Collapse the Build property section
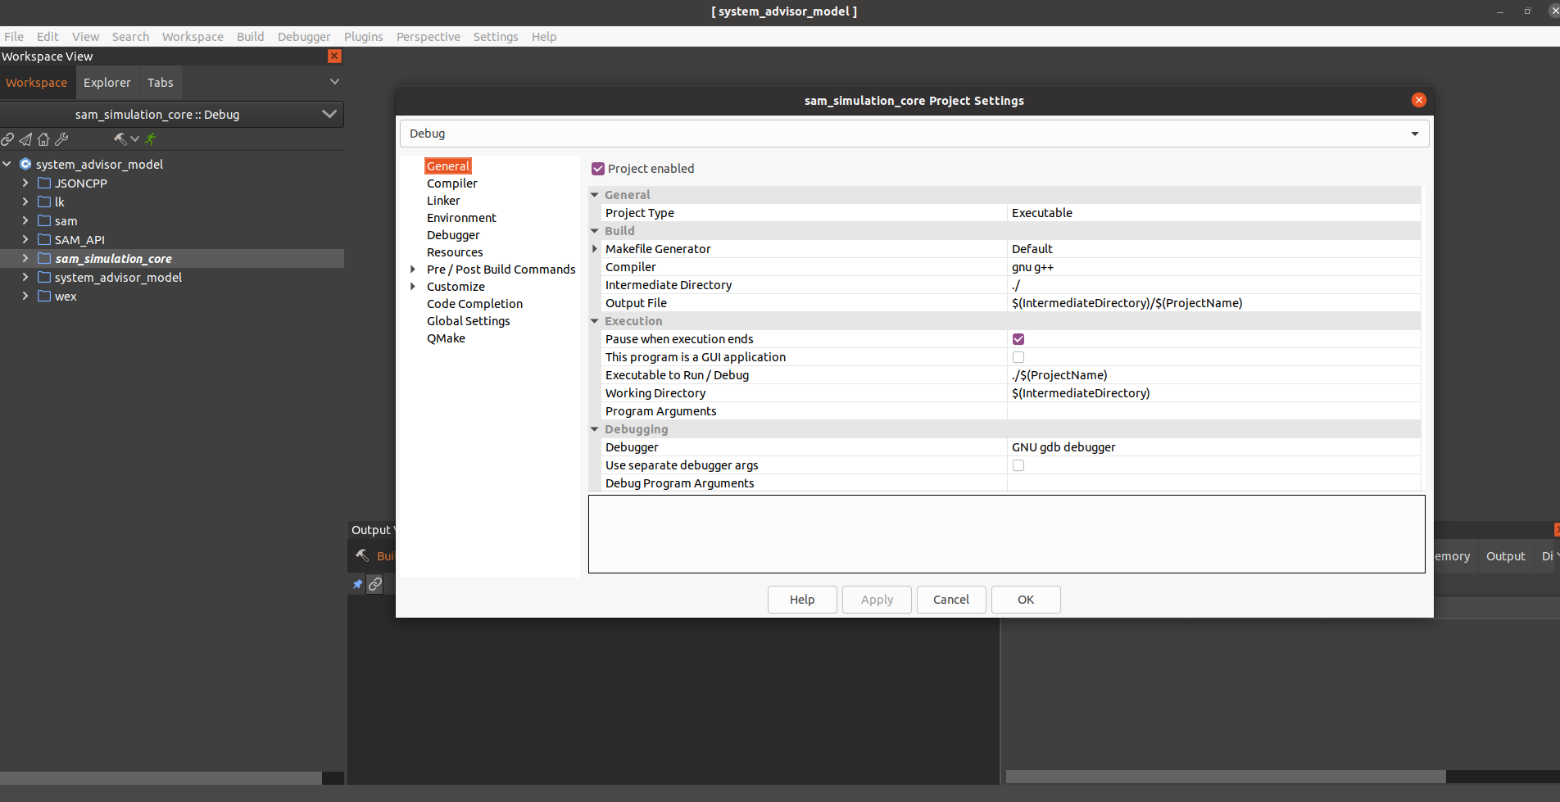1560x802 pixels. 595,231
